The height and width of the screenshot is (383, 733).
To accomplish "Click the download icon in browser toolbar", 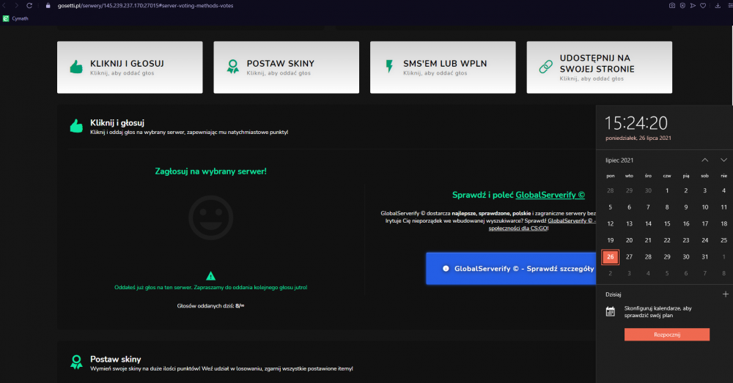I will coord(718,6).
